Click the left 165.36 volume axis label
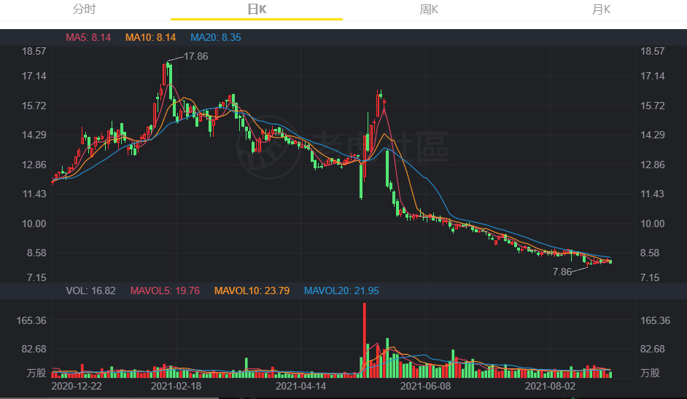The height and width of the screenshot is (399, 687). coord(31,320)
